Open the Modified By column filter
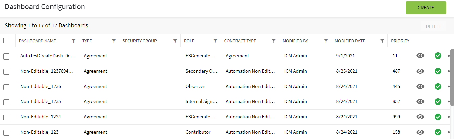Viewport: 454px width, 139px height. (326, 41)
